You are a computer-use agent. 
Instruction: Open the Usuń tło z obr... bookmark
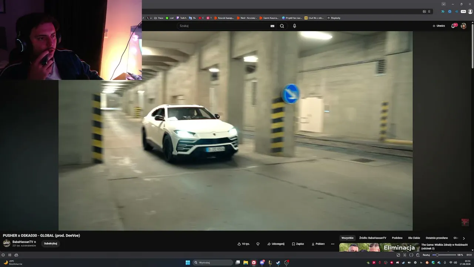click(314, 18)
